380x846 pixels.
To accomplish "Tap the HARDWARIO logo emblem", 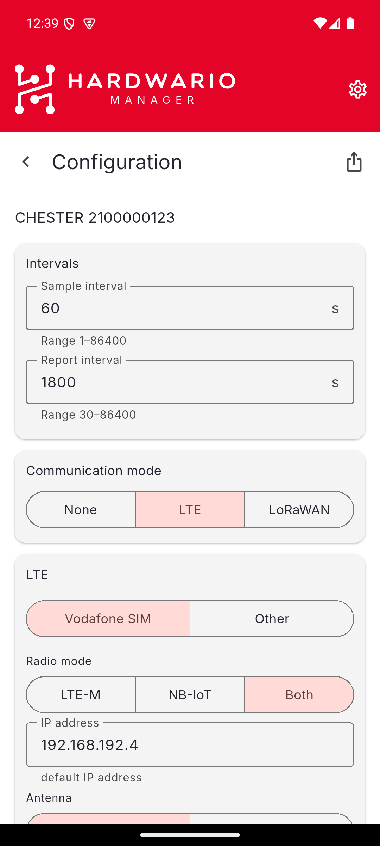I will coord(35,89).
